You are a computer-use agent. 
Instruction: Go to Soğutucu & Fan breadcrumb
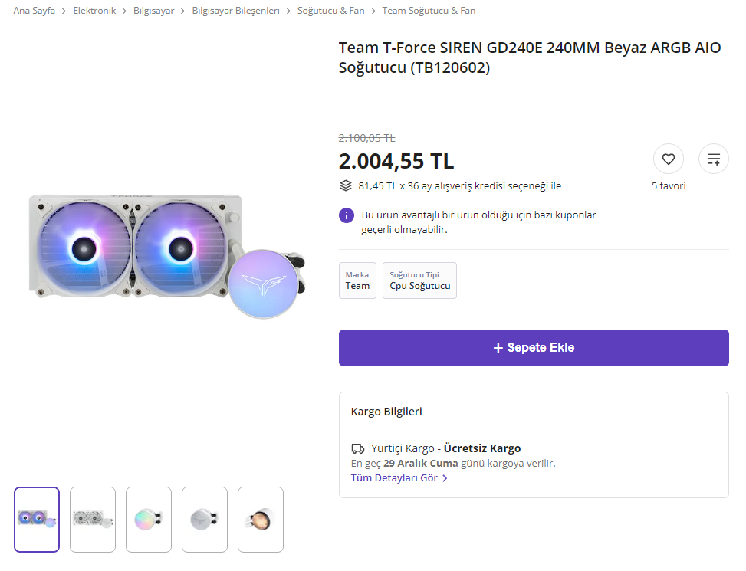[x=330, y=11]
